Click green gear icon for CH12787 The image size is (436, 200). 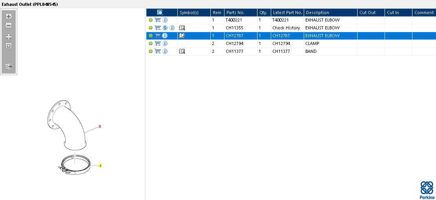click(150, 36)
